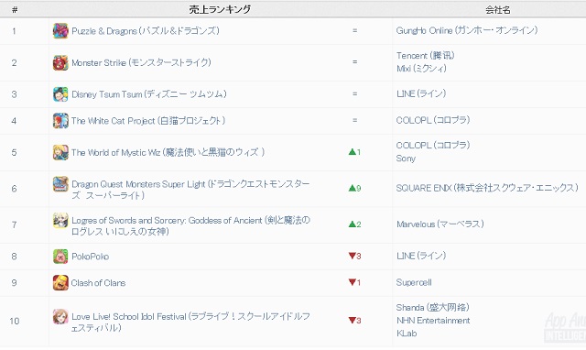Click the Puzzle & Dragons app icon
Screen dimensions: 586x350
pyautogui.click(x=60, y=30)
